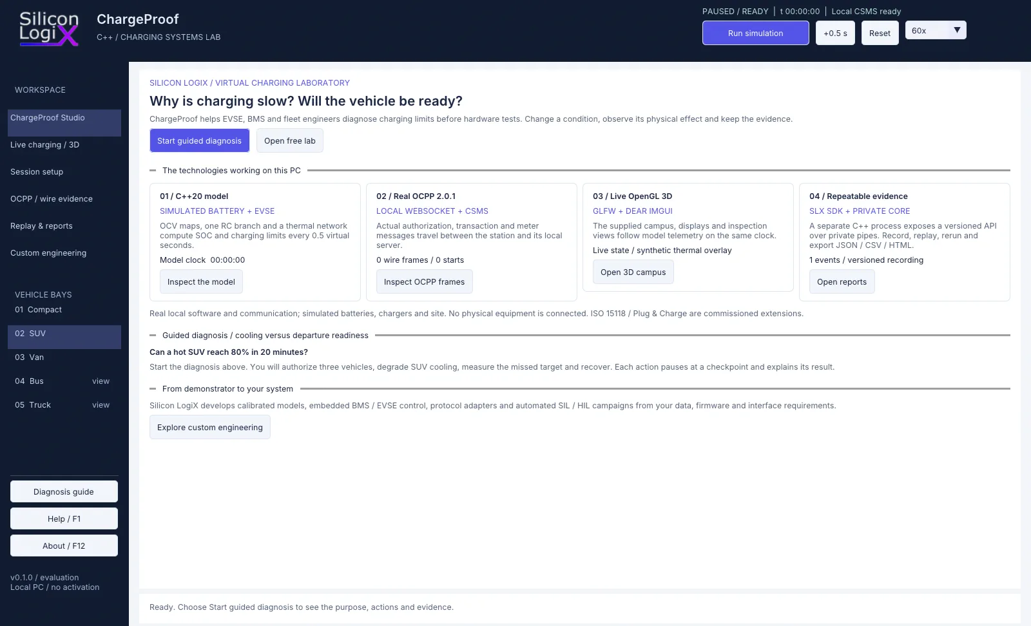The image size is (1031, 626).
Task: Start the simulation with Run simulation
Action: click(755, 33)
